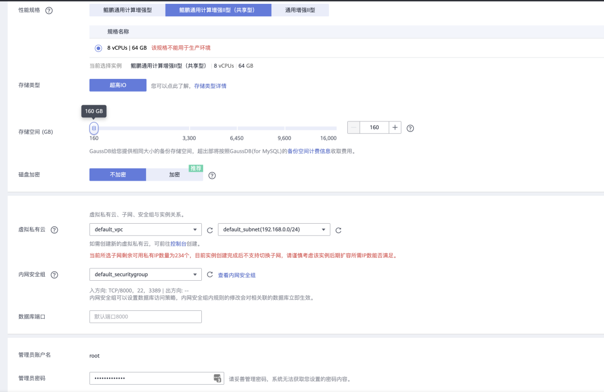Open help icon beside 磁盘加密 options

tap(212, 176)
